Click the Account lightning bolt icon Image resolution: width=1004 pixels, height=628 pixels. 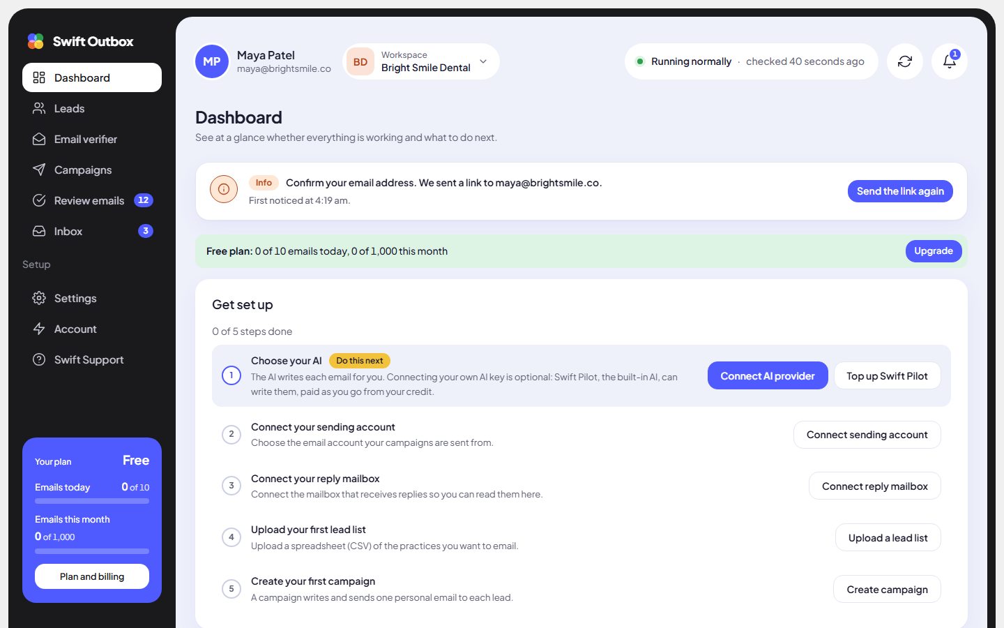click(x=39, y=329)
